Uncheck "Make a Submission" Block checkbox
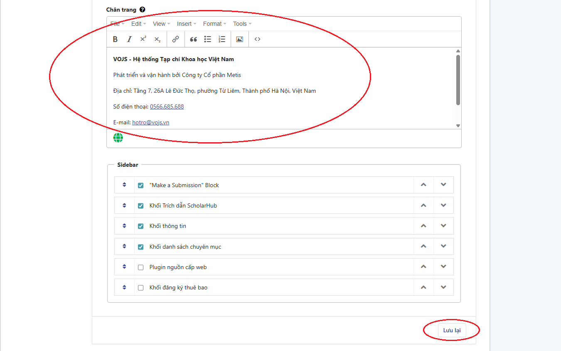The height and width of the screenshot is (351, 561). [x=140, y=185]
